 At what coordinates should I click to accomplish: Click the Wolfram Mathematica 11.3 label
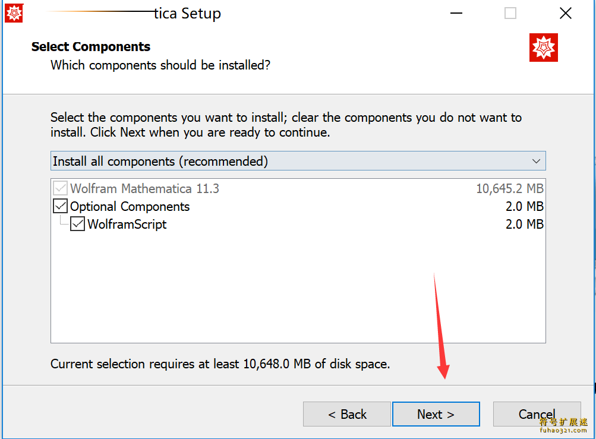[144, 188]
